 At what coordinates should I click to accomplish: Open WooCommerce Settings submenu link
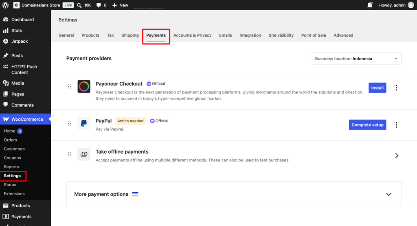tap(12, 176)
